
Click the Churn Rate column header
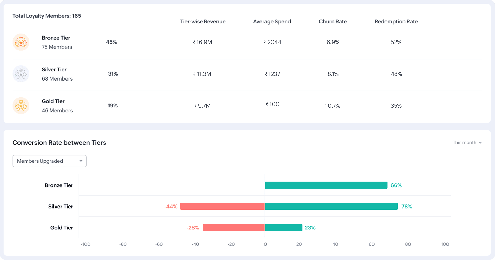click(x=333, y=21)
